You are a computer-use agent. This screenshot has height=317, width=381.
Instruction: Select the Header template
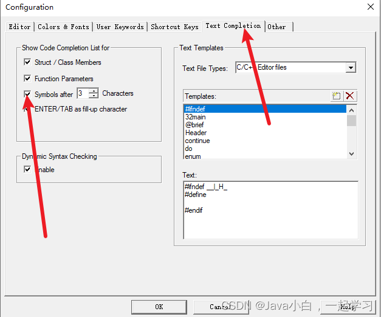click(265, 133)
